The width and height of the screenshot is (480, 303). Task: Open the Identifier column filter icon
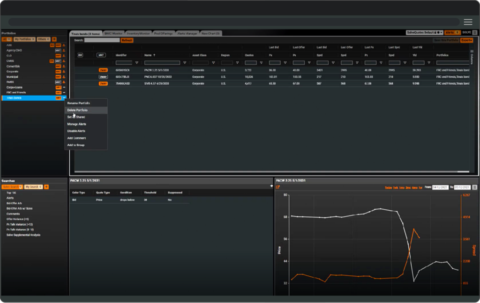click(x=137, y=62)
